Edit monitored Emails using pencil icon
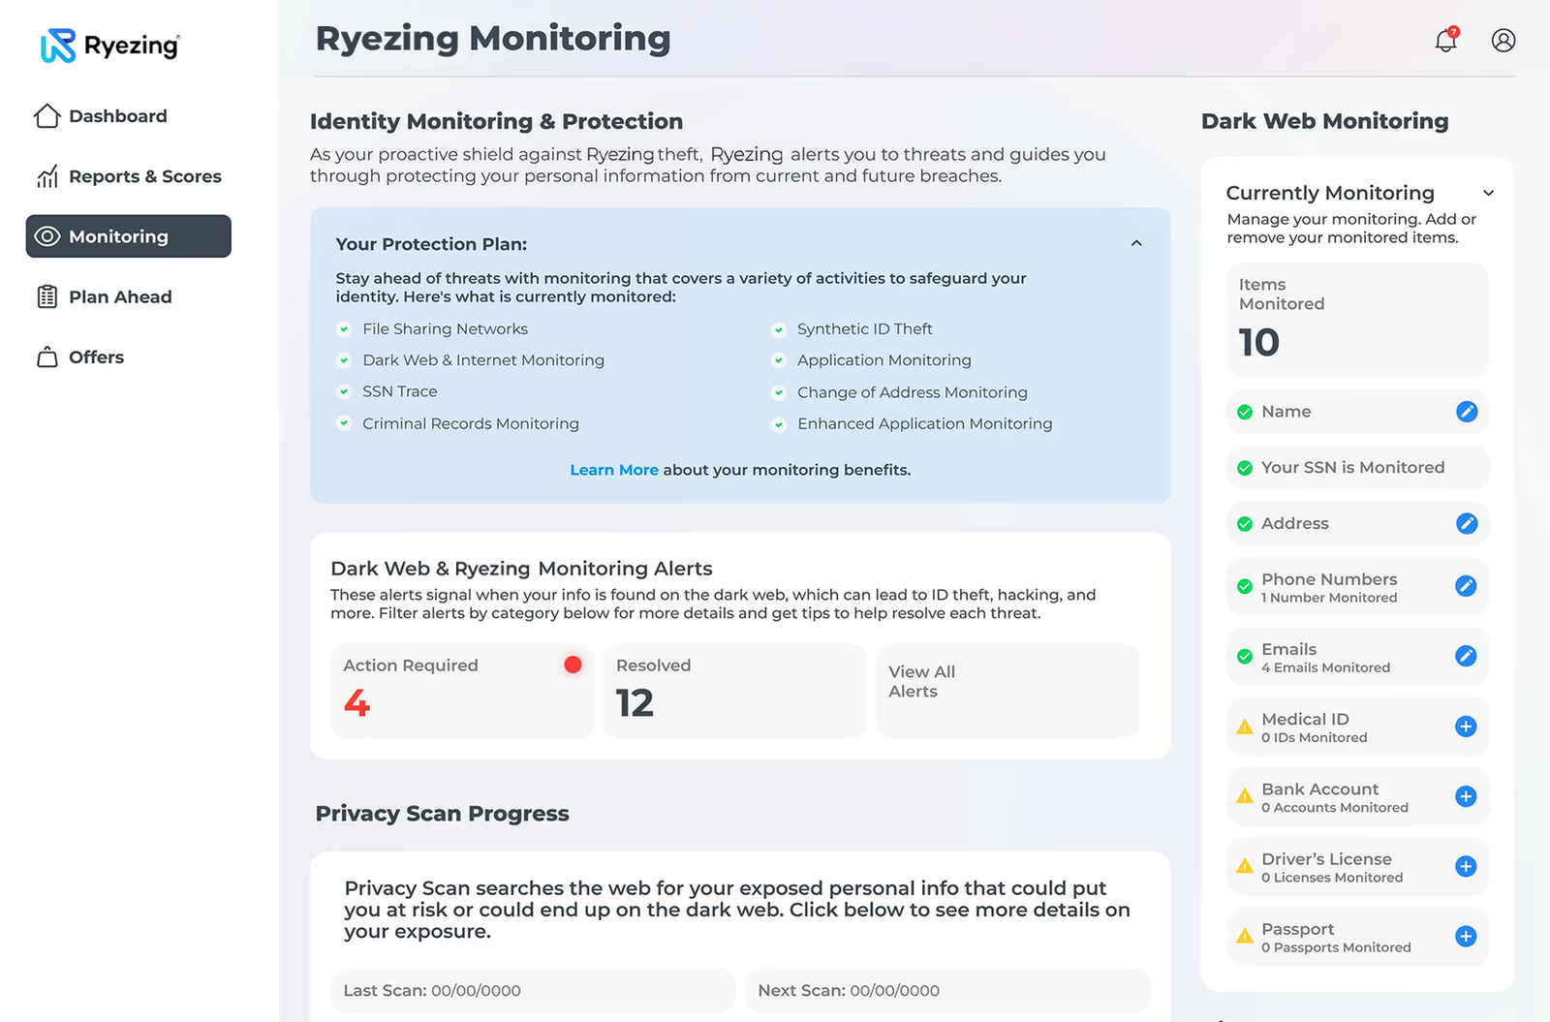Image resolution: width=1550 pixels, height=1022 pixels. click(1466, 657)
